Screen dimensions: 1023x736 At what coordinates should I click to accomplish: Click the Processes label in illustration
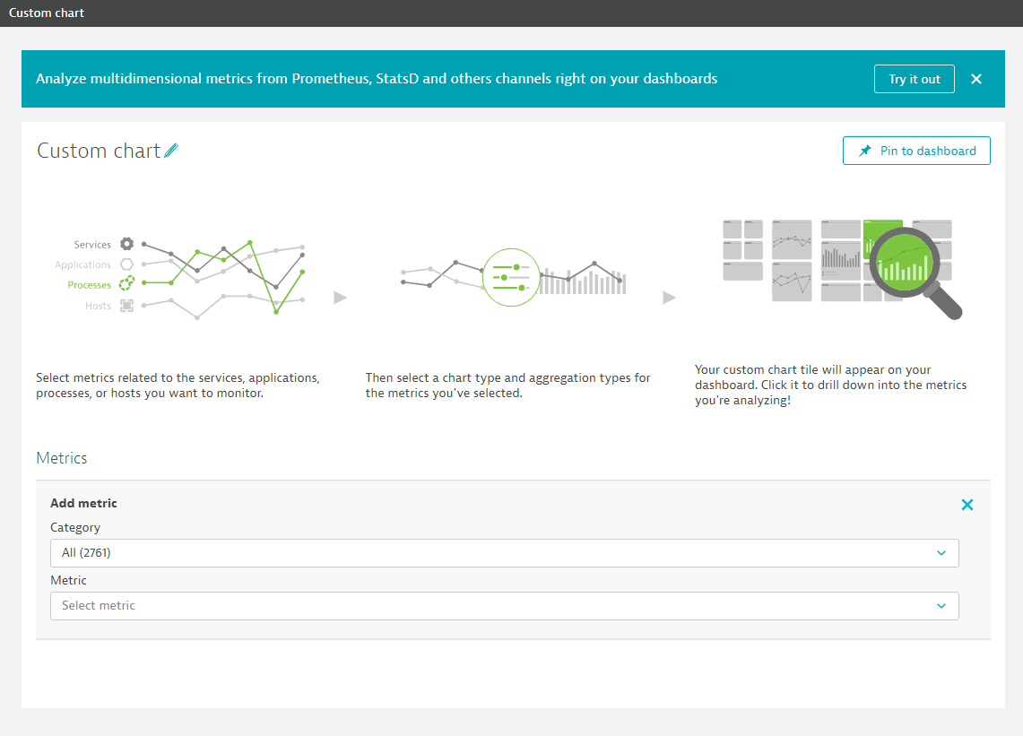point(90,285)
